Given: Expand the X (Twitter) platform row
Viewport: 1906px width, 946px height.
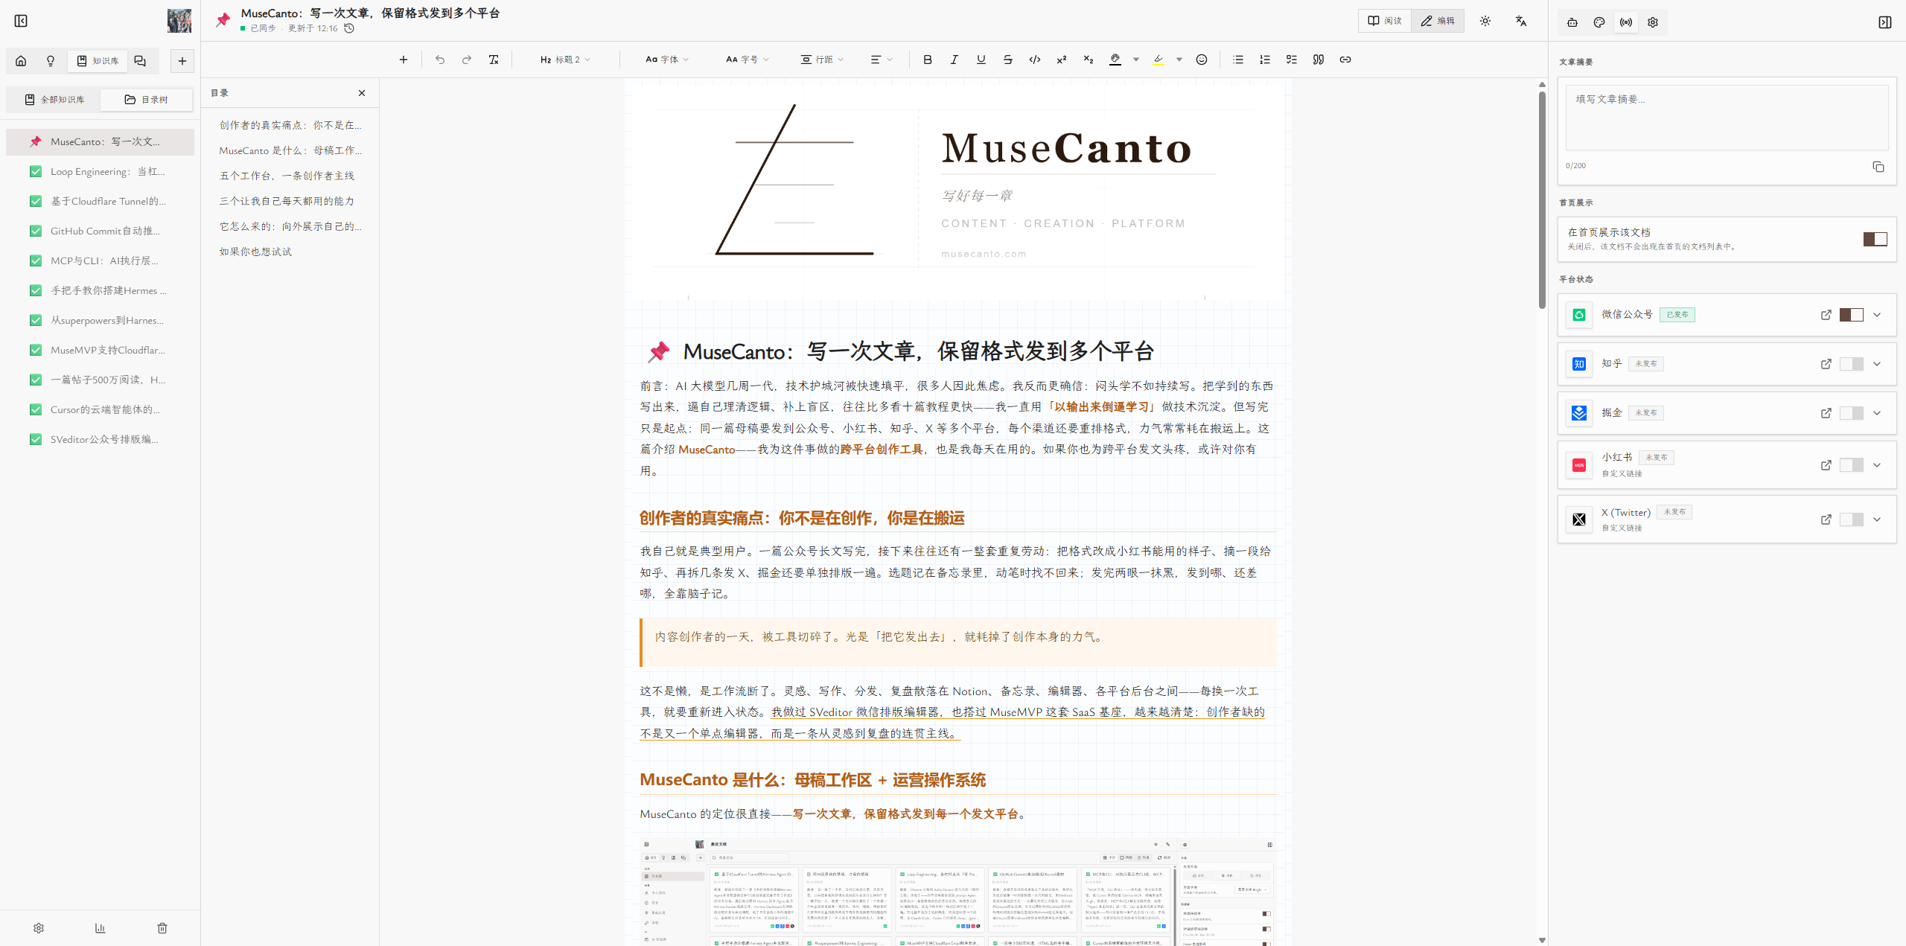Looking at the screenshot, I should tap(1877, 520).
